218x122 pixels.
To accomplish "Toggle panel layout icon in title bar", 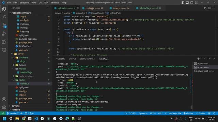I will point(187,3).
